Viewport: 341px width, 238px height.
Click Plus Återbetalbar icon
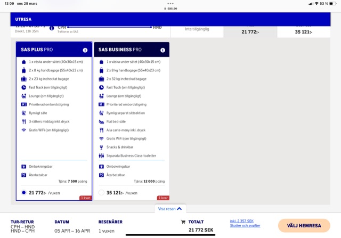[23, 175]
